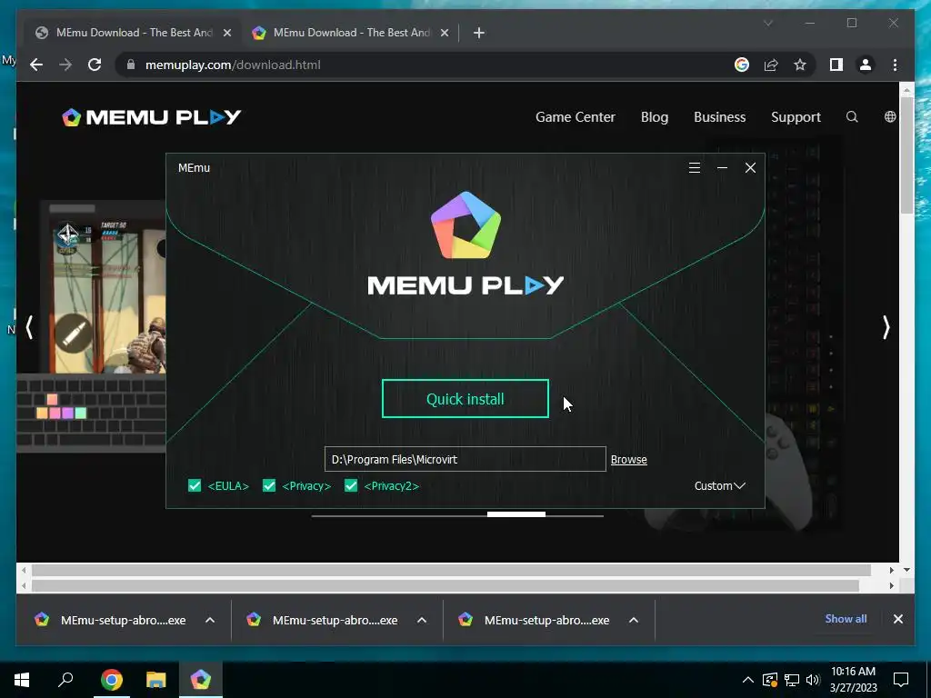This screenshot has width=931, height=698.
Task: Reload the memuplay download page
Action: pos(95,65)
